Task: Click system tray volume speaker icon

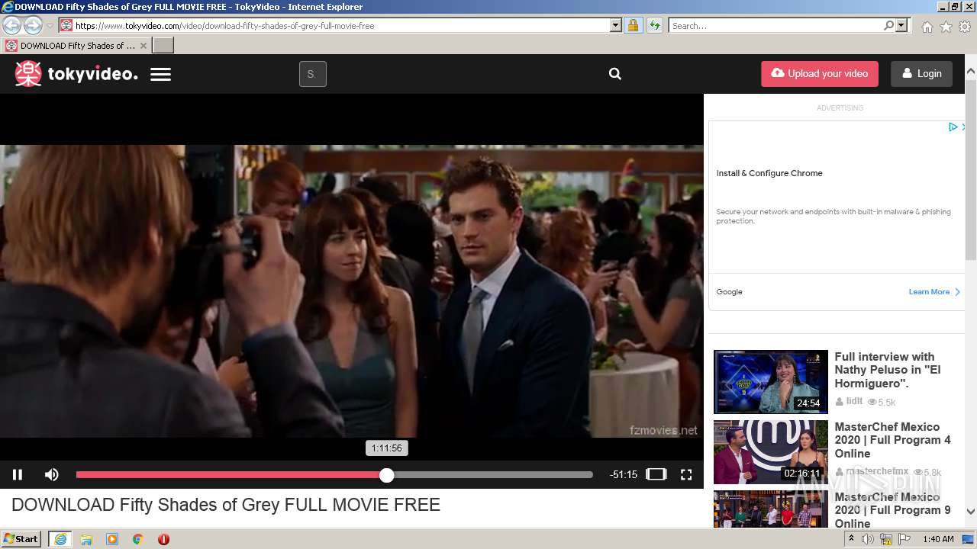Action: pos(868,539)
